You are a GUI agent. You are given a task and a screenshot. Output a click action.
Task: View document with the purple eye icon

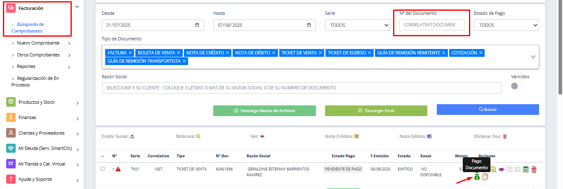[x=502, y=169]
